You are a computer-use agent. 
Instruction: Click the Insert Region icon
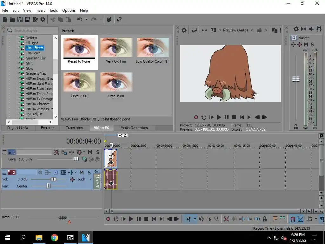coord(282,219)
